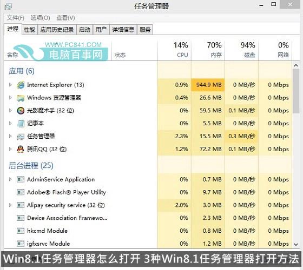
Task: Open the 选项(O) menu
Action: (40, 18)
